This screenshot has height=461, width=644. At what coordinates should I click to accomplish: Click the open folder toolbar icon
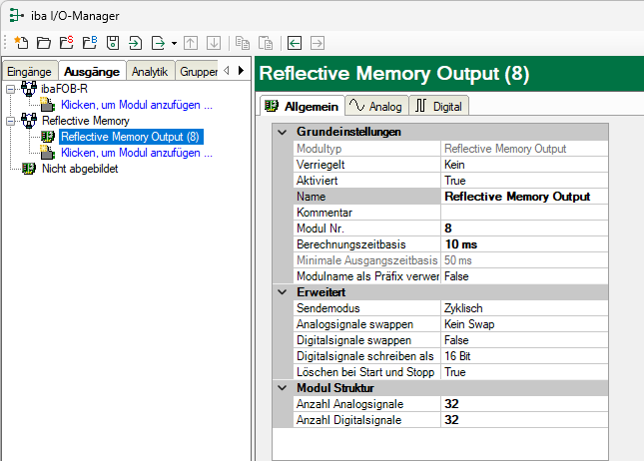(44, 43)
